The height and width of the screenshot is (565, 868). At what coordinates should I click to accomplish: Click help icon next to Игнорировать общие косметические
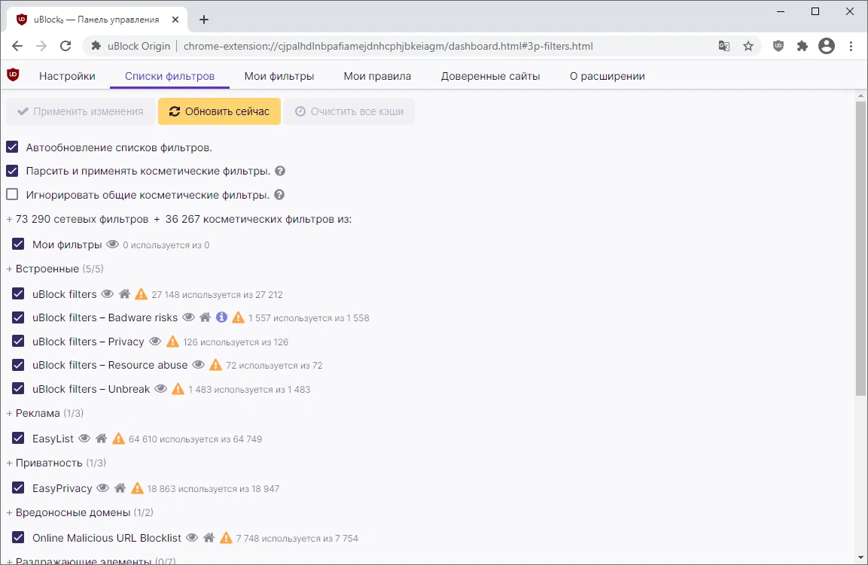[279, 195]
